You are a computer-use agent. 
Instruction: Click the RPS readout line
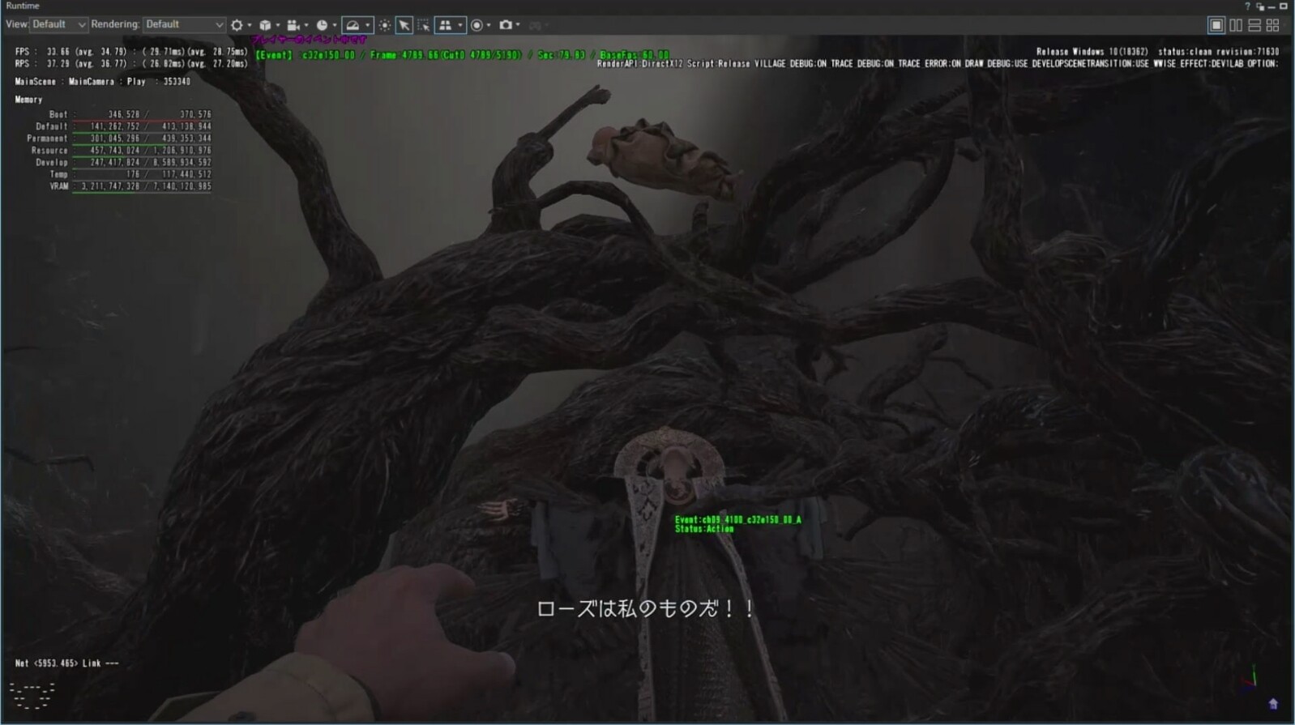(131, 63)
